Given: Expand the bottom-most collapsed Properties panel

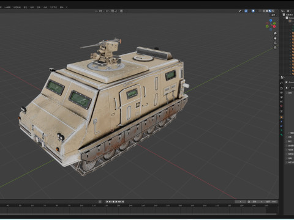Looking at the screenshot, I should 287,163.
